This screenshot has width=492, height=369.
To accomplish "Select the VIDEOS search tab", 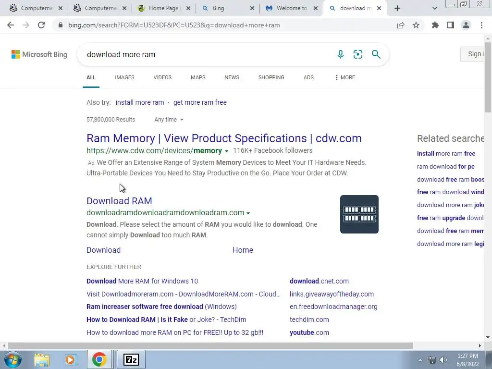I will 162,77.
